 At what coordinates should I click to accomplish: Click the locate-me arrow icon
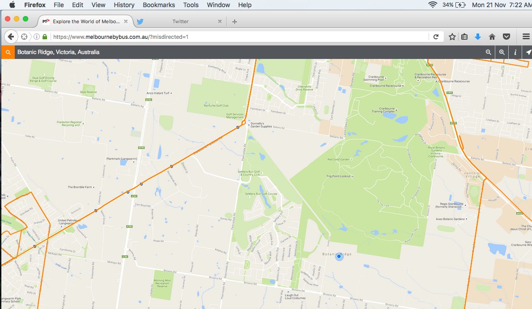(x=528, y=52)
